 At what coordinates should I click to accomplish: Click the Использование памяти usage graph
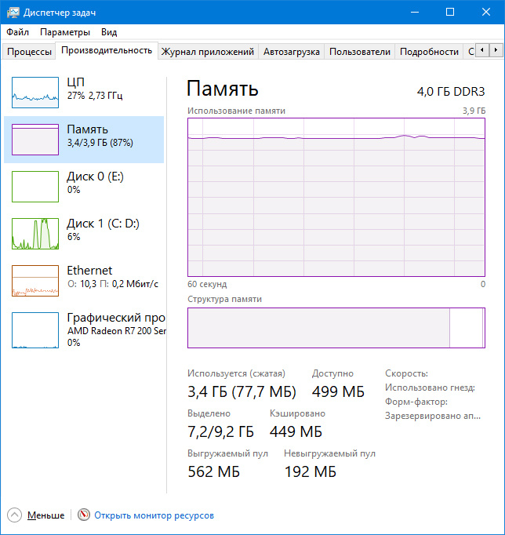click(x=336, y=197)
